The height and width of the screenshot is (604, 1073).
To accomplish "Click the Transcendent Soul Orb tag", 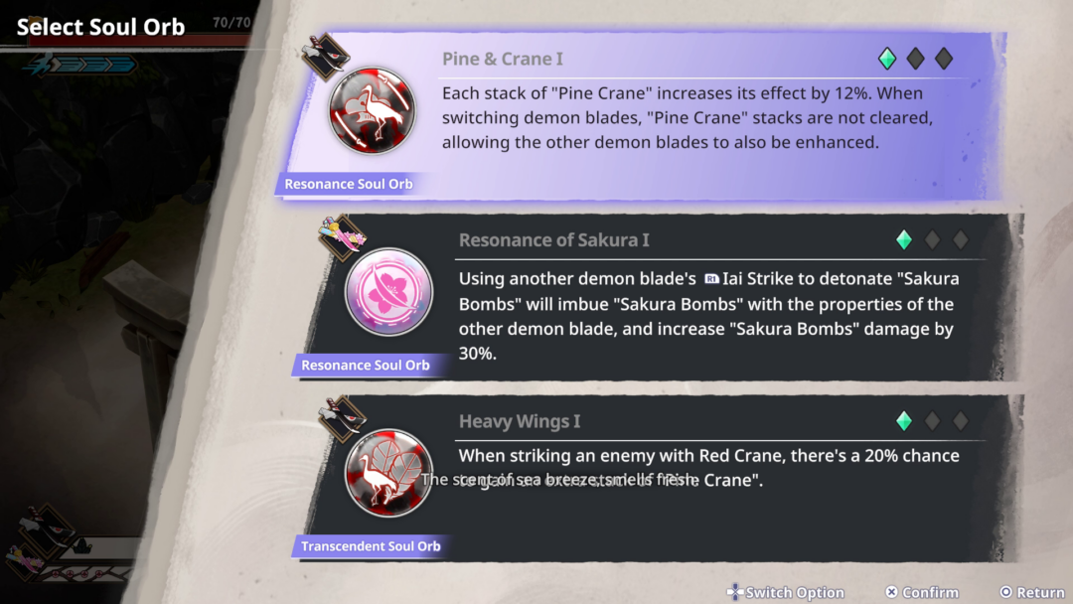I will click(371, 545).
